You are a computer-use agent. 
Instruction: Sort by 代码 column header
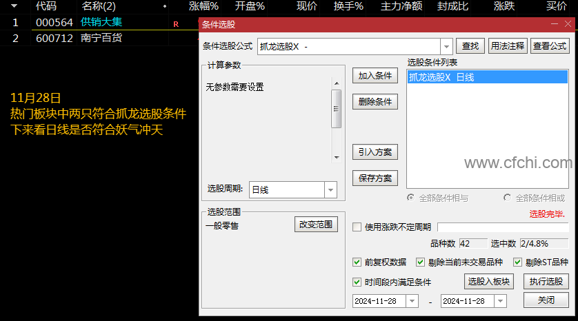point(46,6)
